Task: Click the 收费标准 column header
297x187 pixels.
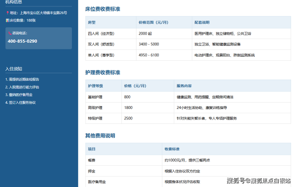Action: [x=226, y=149]
